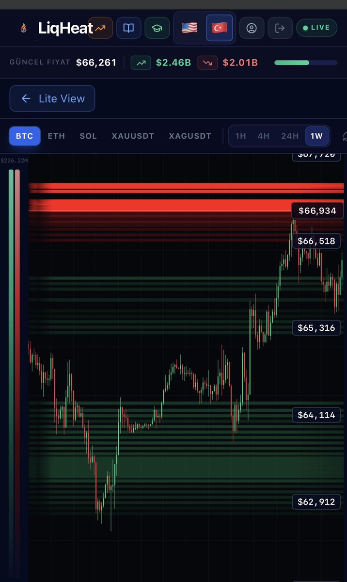Click the $66,518 price label
The height and width of the screenshot is (582, 347).
tap(316, 241)
